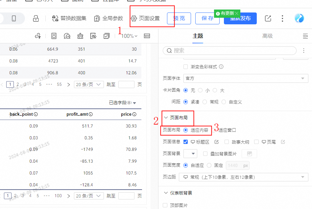The image size is (312, 209).
Task: Click the collapse panel icon beside 高级
Action: click(x=305, y=36)
